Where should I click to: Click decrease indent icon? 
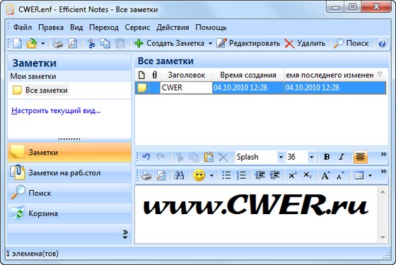260,175
